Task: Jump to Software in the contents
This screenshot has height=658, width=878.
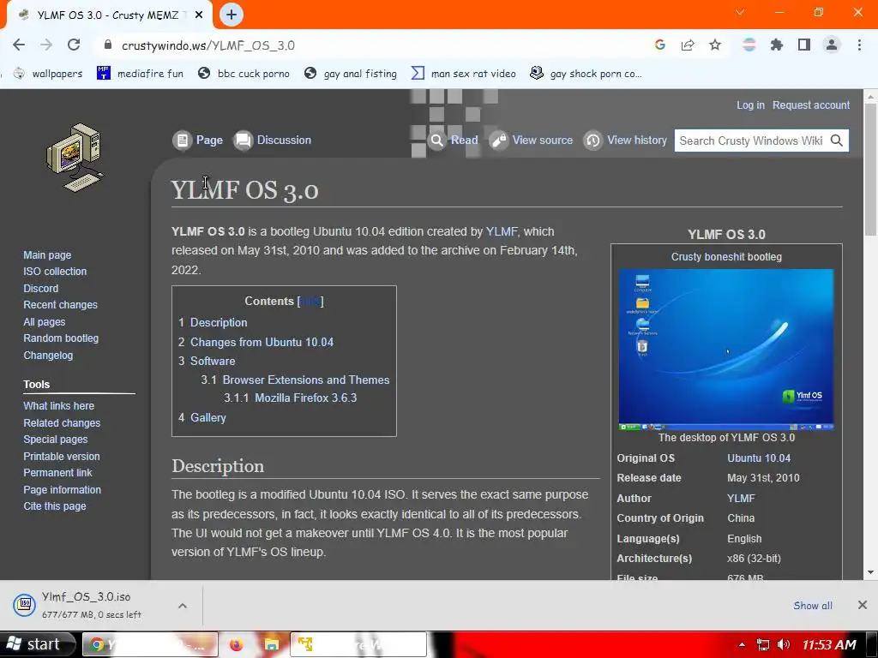Action: [x=213, y=361]
